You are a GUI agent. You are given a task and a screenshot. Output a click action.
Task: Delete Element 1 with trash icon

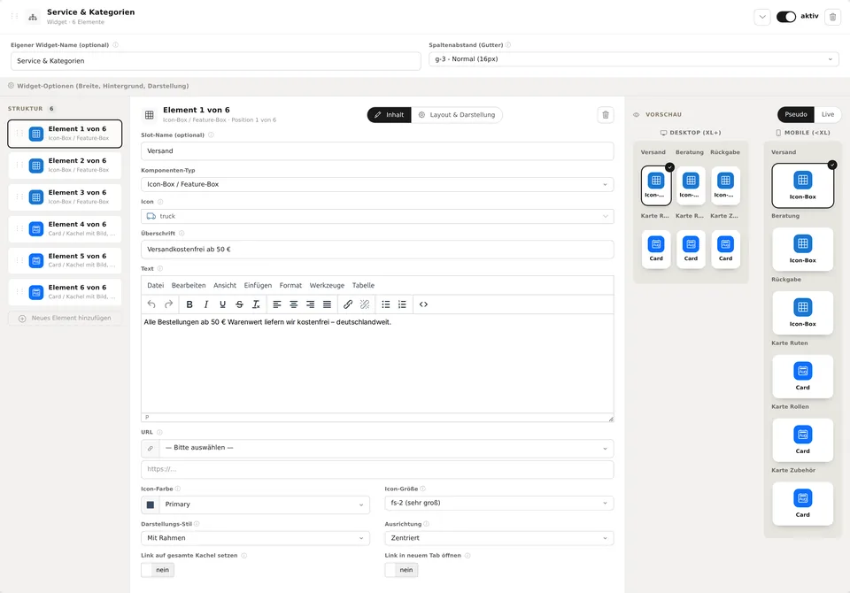point(606,115)
